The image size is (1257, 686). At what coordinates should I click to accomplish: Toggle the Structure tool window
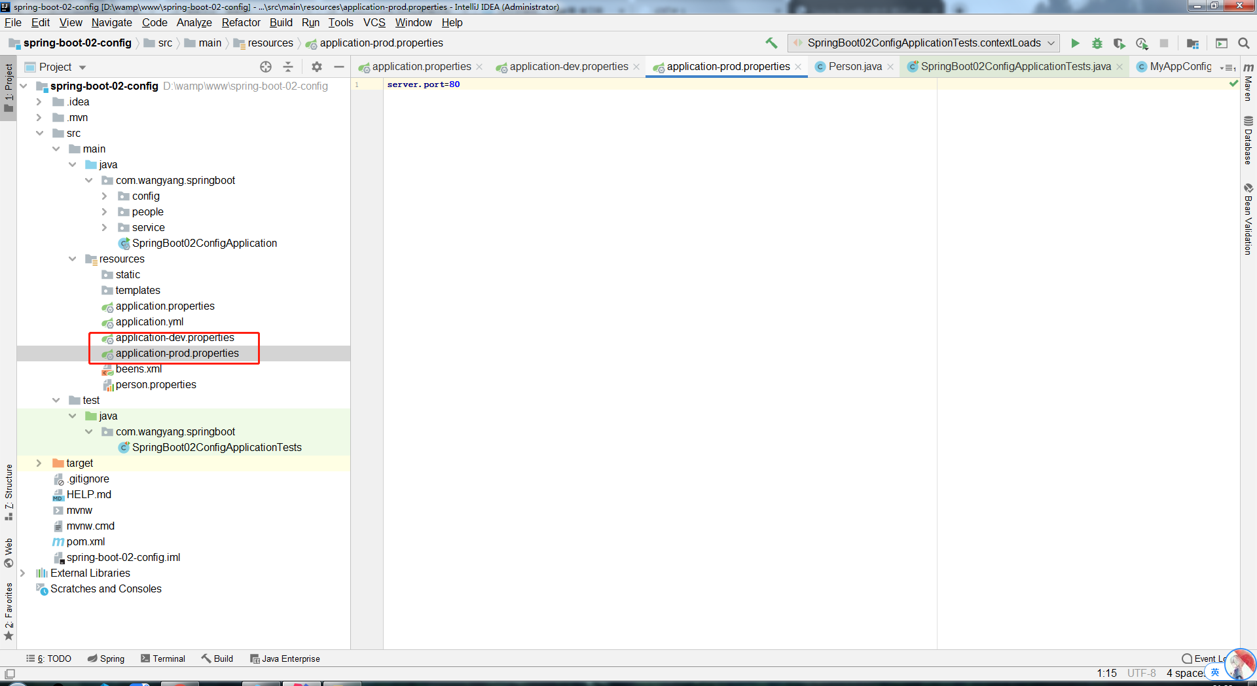(x=9, y=492)
